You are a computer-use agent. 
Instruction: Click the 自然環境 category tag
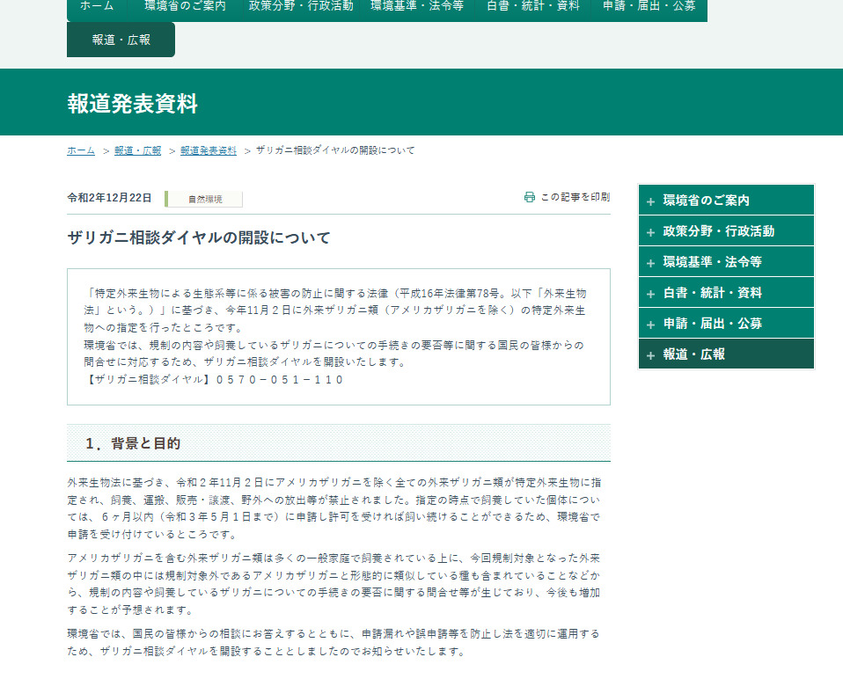pyautogui.click(x=205, y=199)
